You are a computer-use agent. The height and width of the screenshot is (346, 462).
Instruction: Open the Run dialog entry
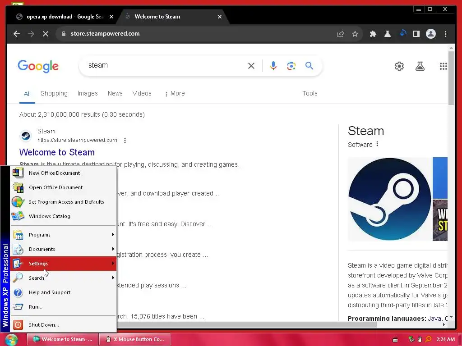point(64,307)
